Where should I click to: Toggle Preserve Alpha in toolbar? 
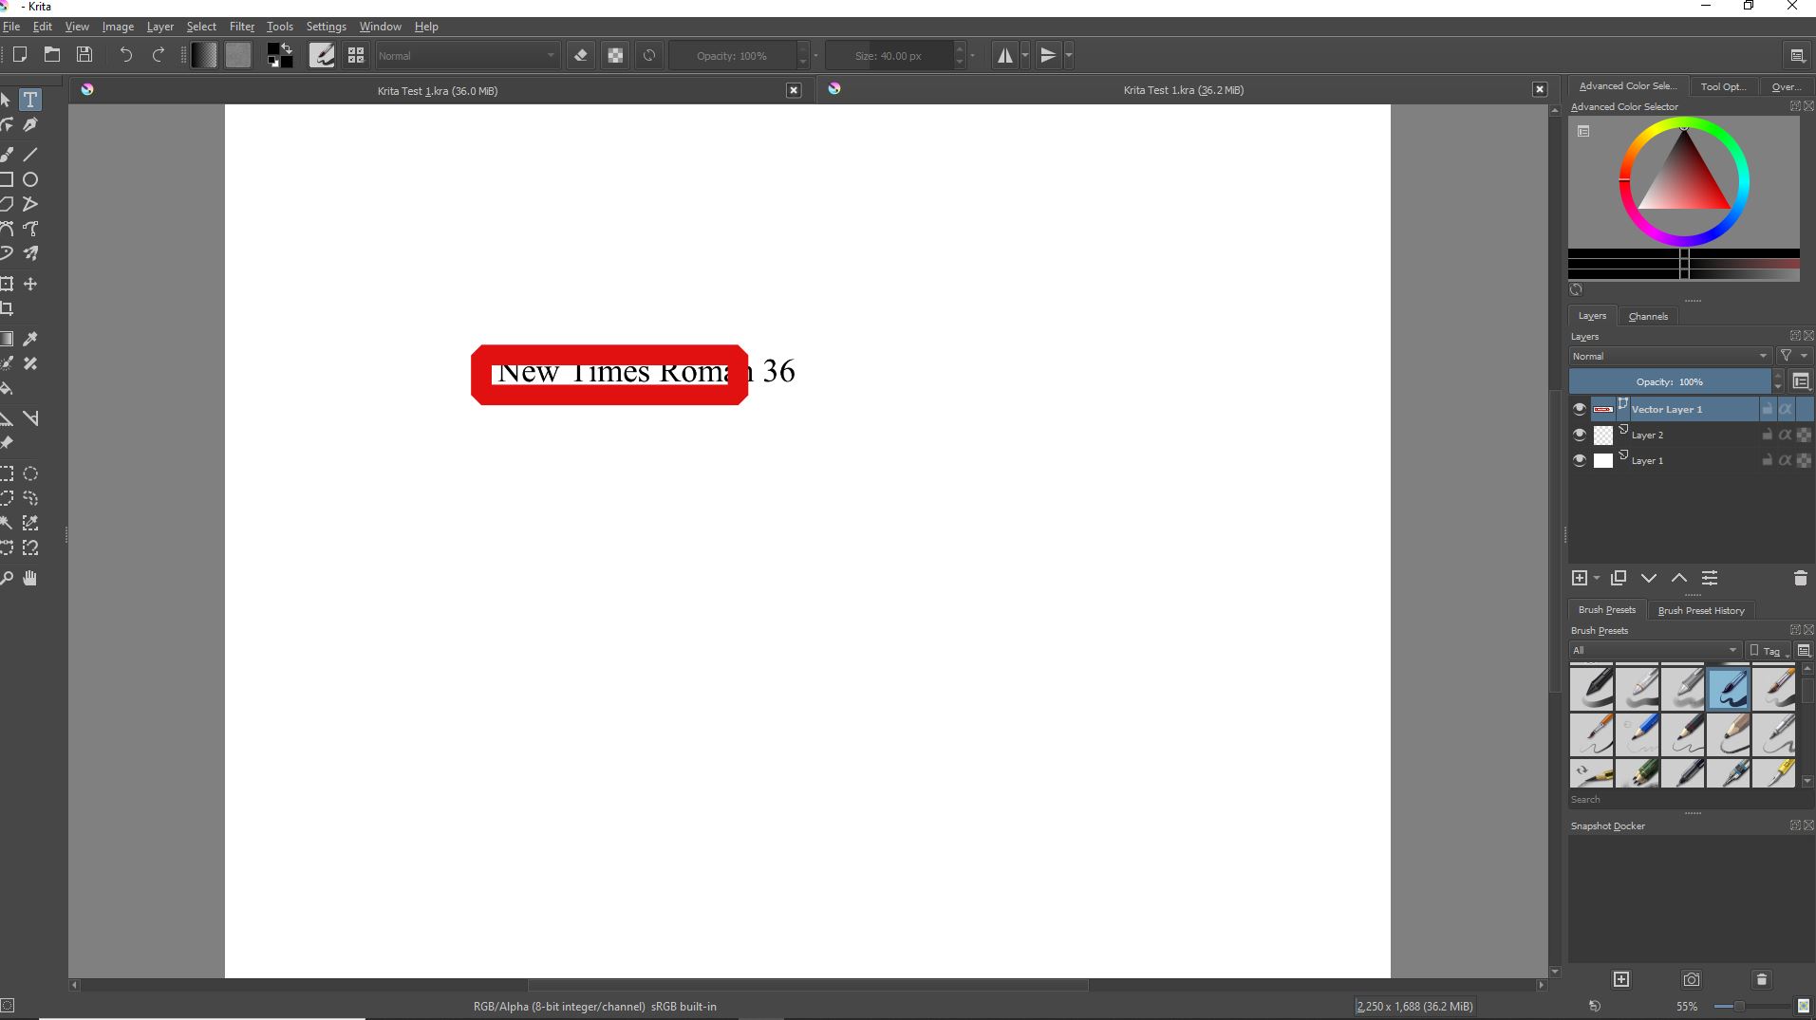pyautogui.click(x=615, y=55)
